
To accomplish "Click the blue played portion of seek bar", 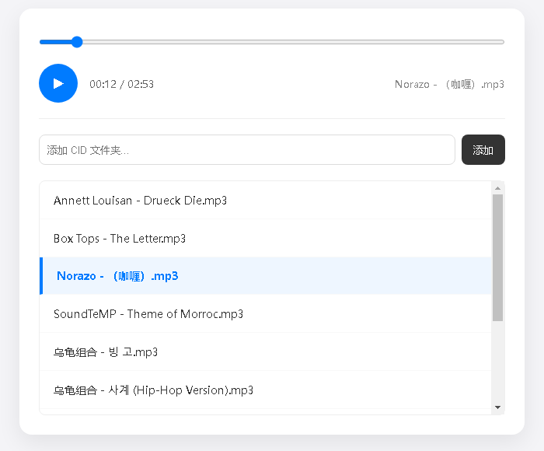I will (54, 42).
